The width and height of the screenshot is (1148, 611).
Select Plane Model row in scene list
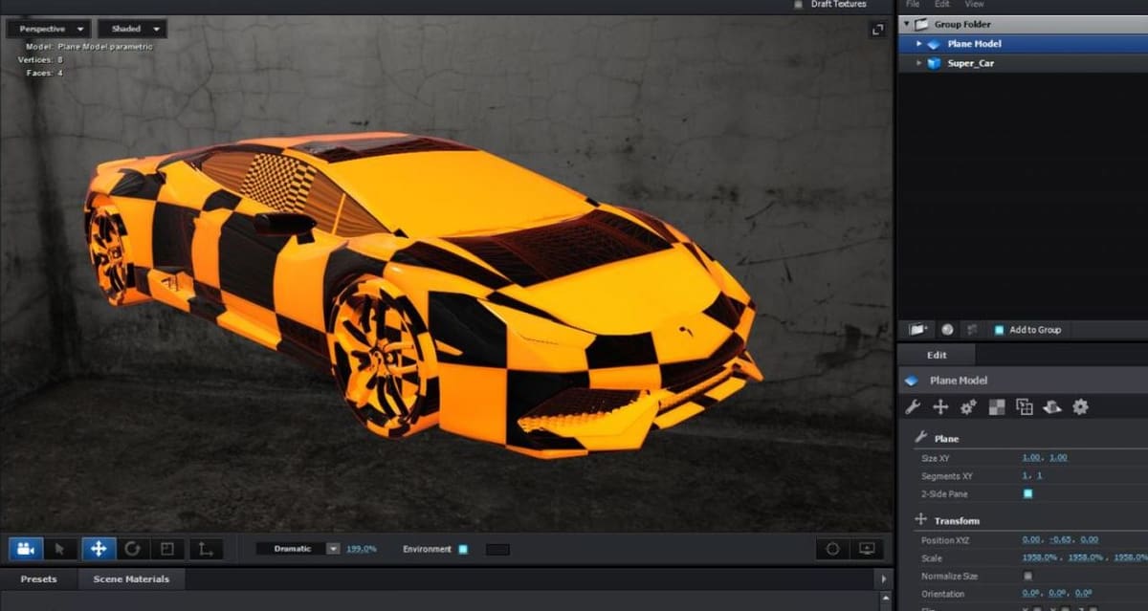[x=1023, y=44]
